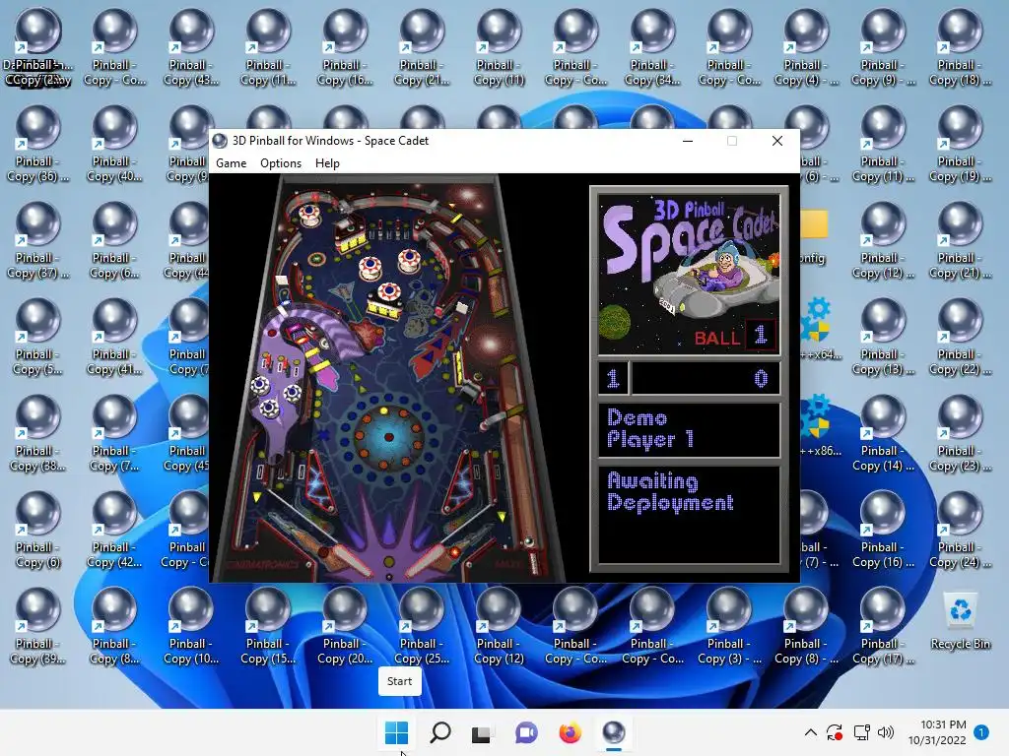Open taskbar Search
Viewport: 1009px width, 756px height.
tap(440, 732)
